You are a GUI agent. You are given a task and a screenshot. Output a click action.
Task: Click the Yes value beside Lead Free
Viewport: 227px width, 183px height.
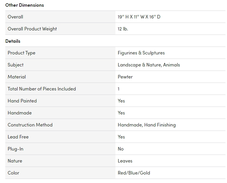click(121, 137)
